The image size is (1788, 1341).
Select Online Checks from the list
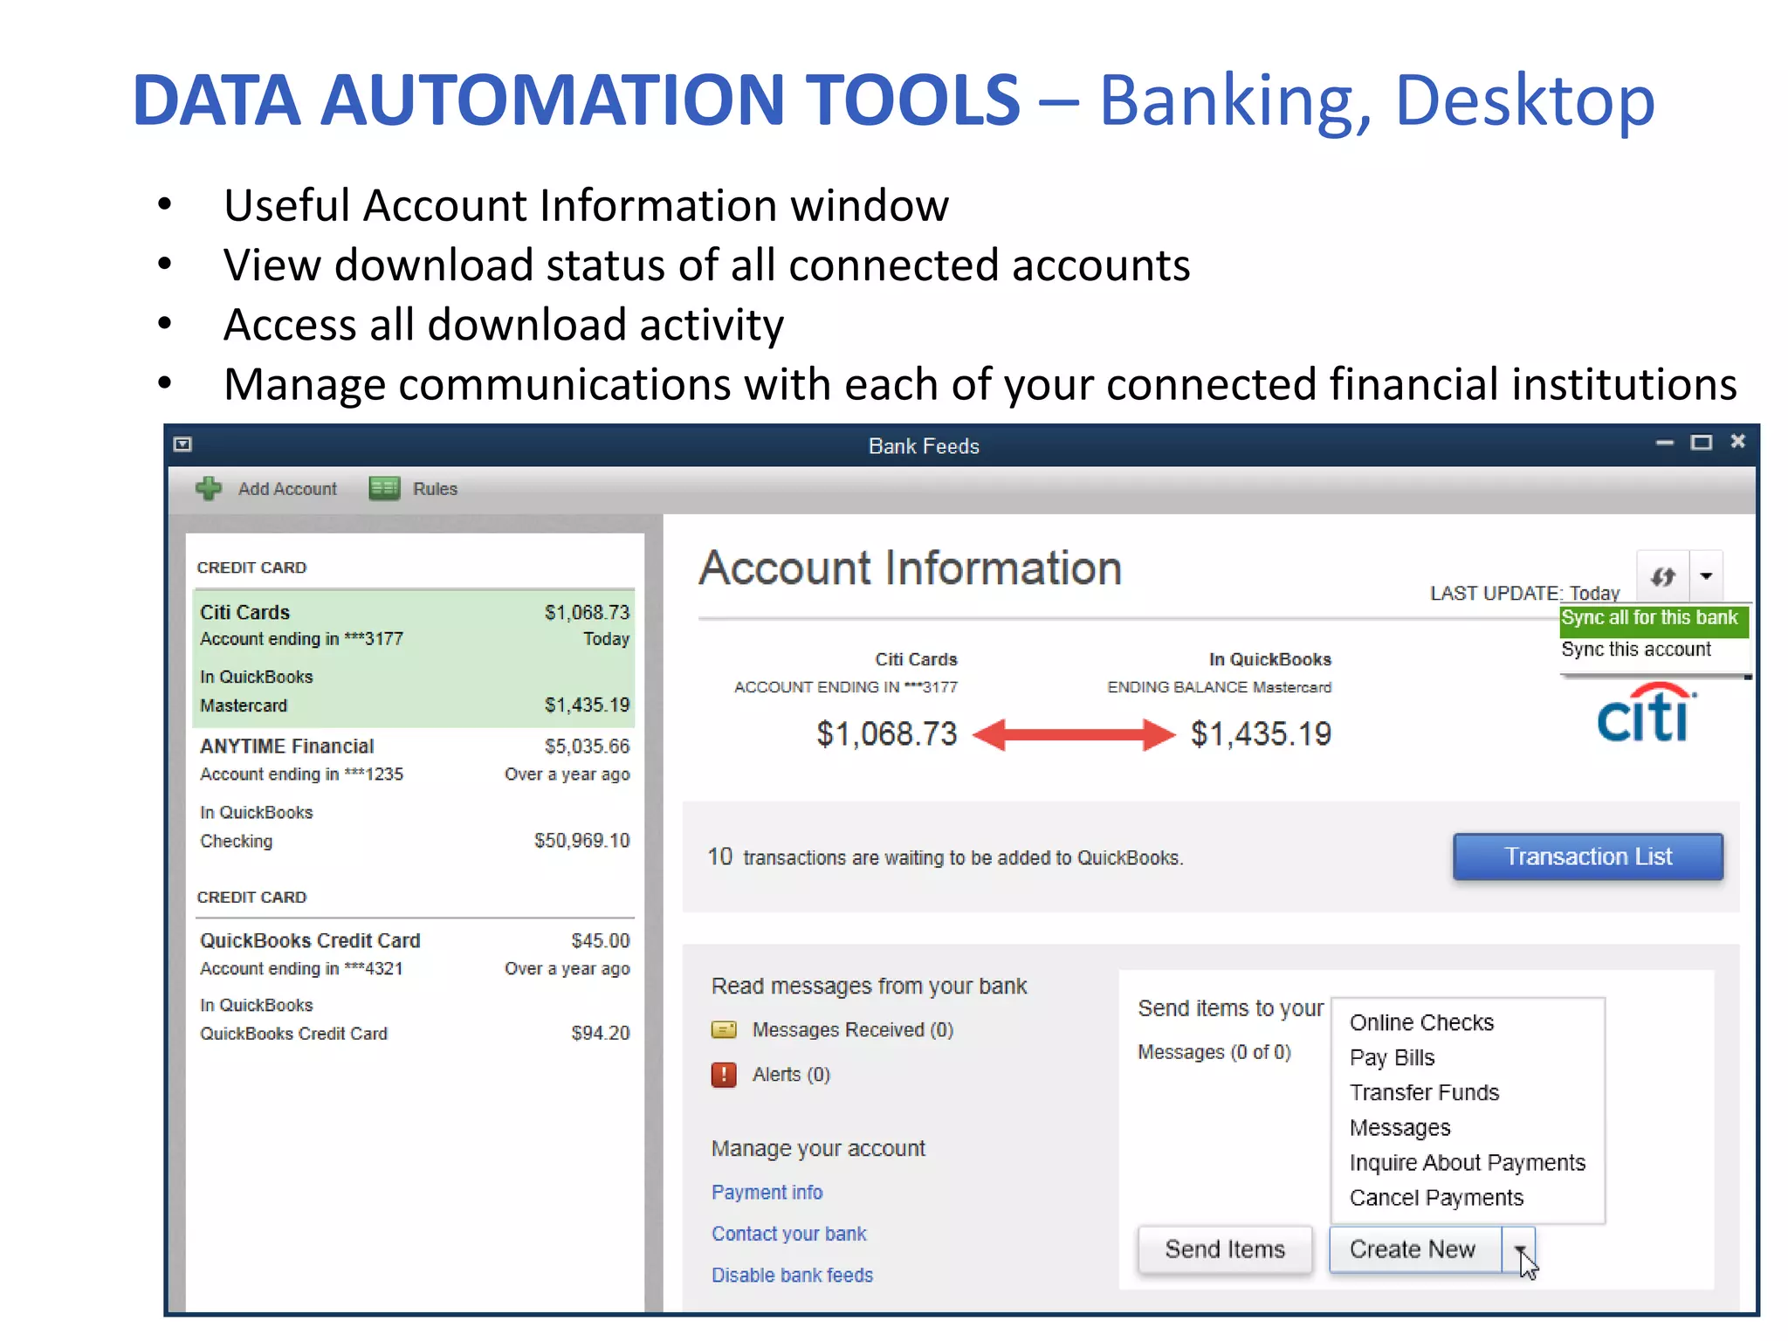(x=1421, y=1022)
